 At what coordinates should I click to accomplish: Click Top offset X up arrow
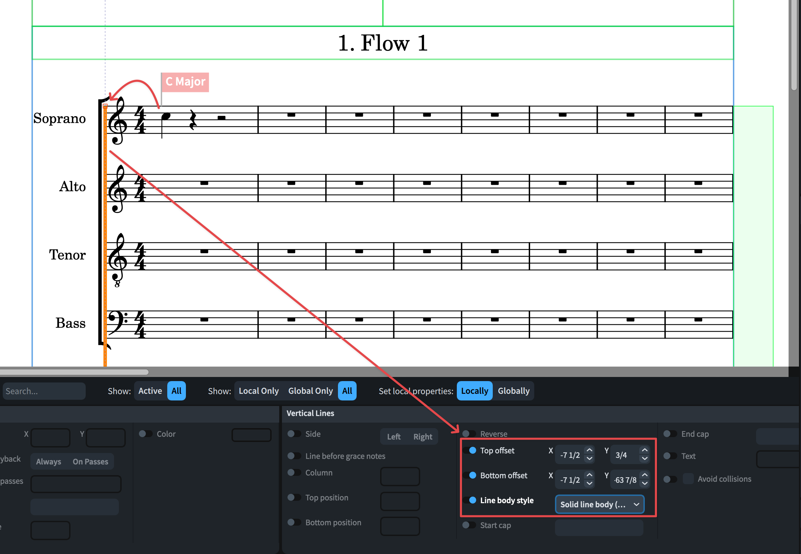tap(589, 450)
